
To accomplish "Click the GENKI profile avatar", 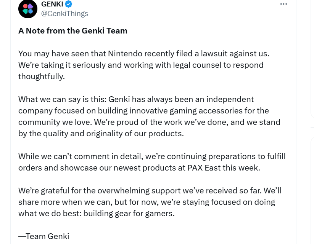I will [x=28, y=9].
